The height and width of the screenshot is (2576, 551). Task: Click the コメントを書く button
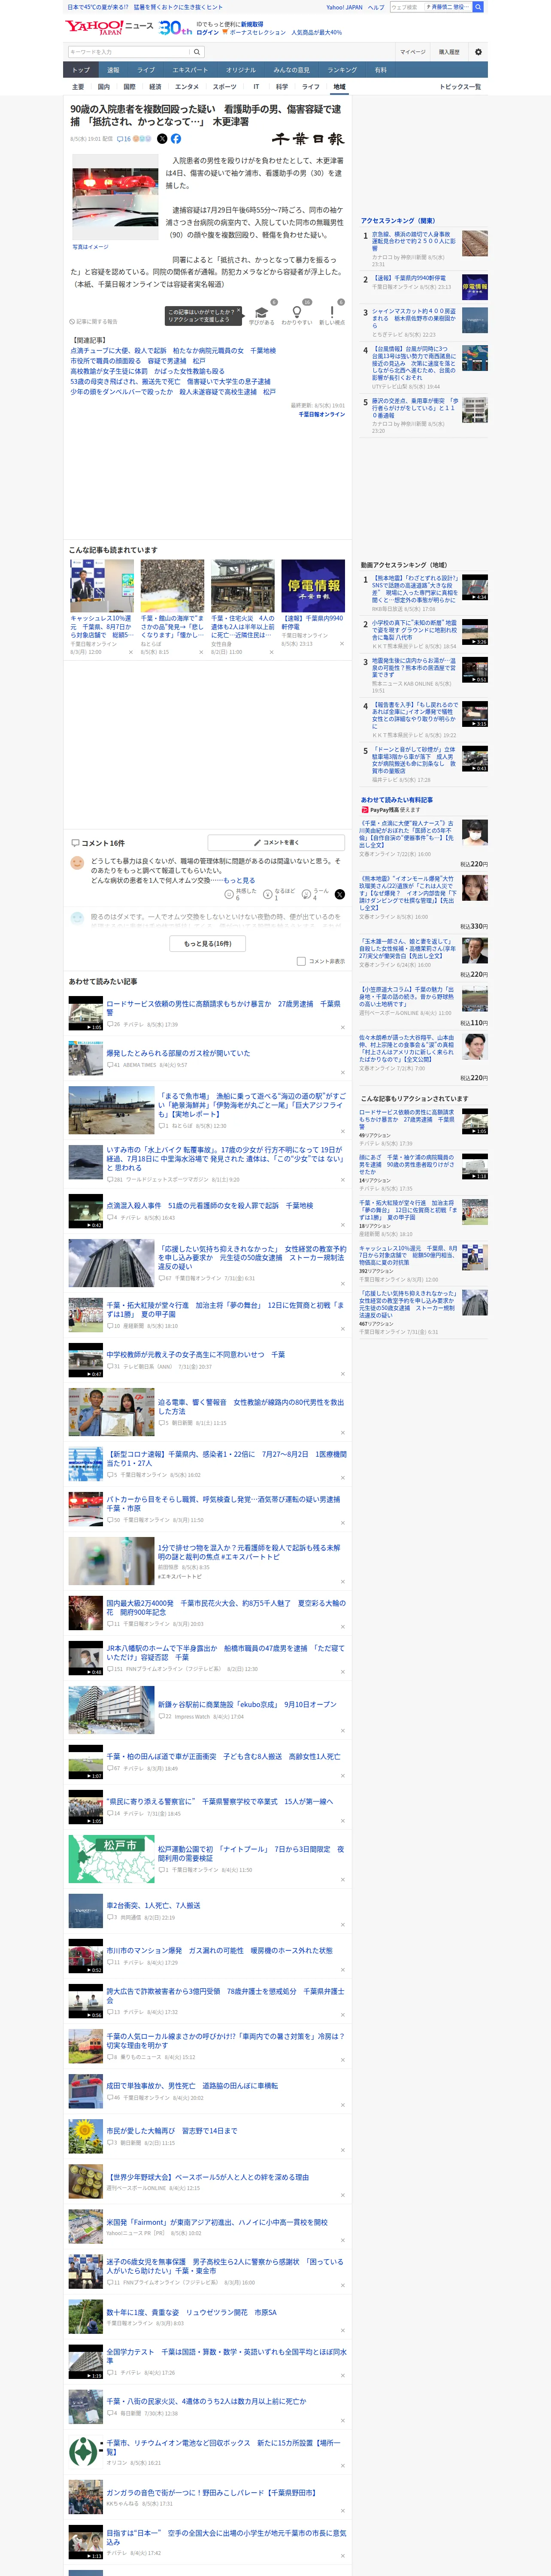(x=276, y=843)
